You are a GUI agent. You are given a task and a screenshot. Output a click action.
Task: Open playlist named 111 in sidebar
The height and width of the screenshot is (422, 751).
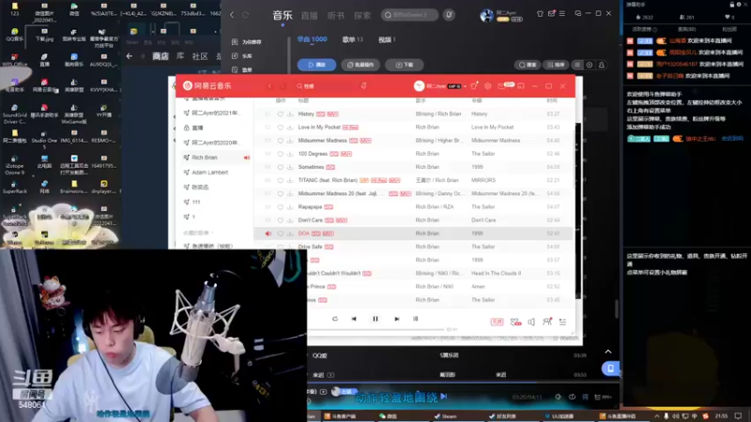click(196, 202)
